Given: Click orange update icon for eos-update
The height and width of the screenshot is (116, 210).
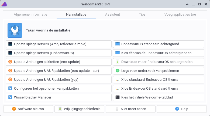Looking at the screenshot, I should [x=10, y=62].
